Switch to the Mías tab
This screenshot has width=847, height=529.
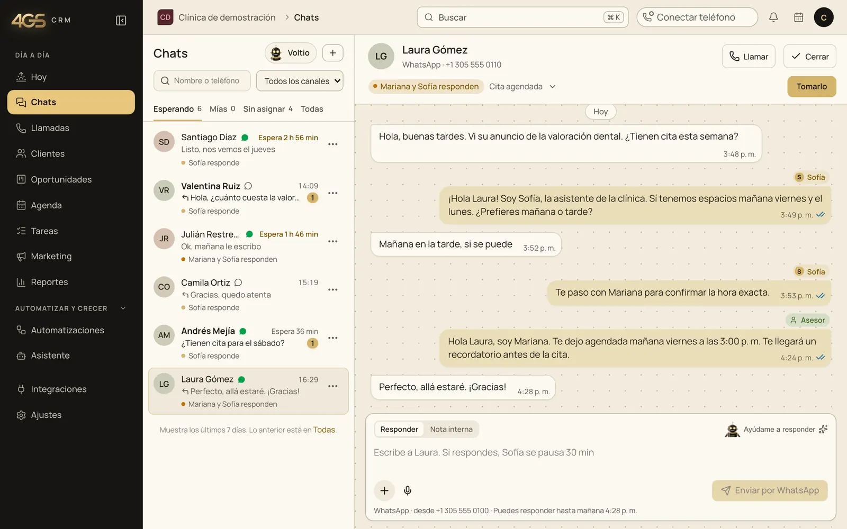[222, 109]
